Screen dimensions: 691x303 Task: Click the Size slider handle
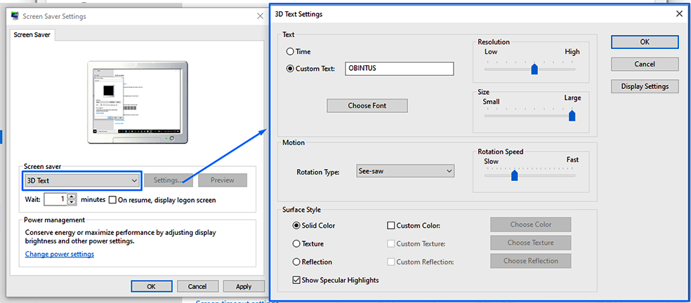pyautogui.click(x=572, y=116)
